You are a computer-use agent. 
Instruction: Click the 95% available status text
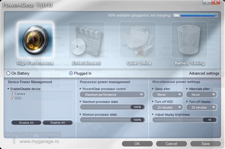point(140,15)
